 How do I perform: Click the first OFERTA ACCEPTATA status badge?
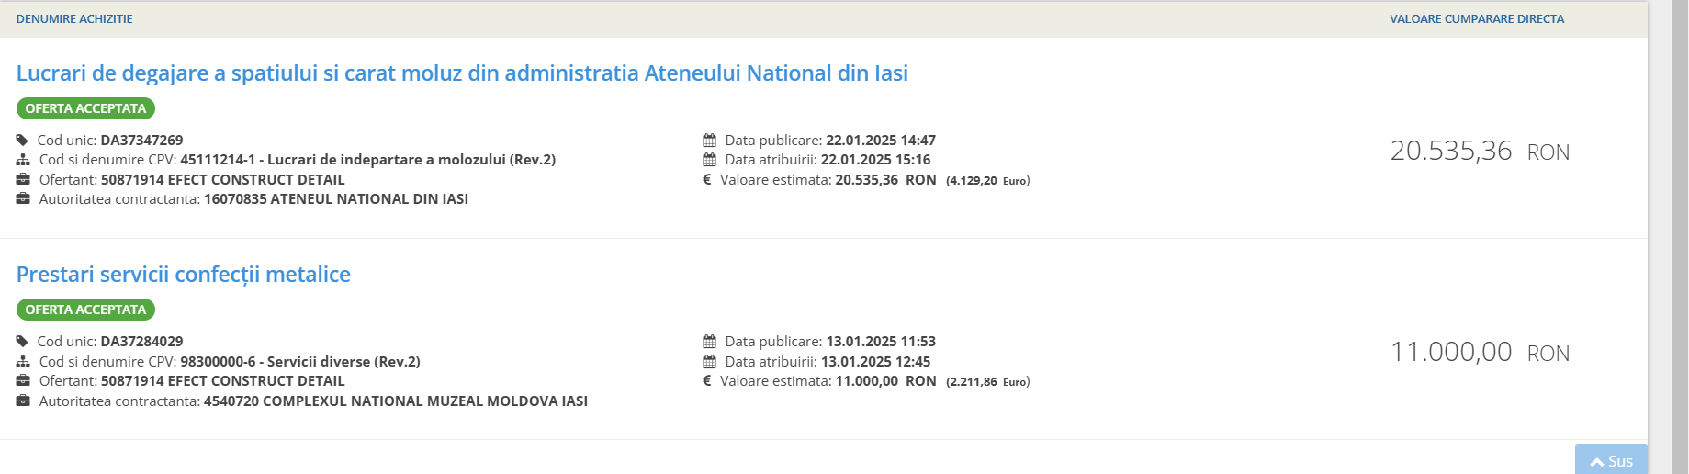pyautogui.click(x=85, y=108)
